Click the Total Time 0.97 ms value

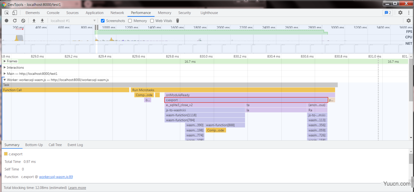click(x=30, y=162)
